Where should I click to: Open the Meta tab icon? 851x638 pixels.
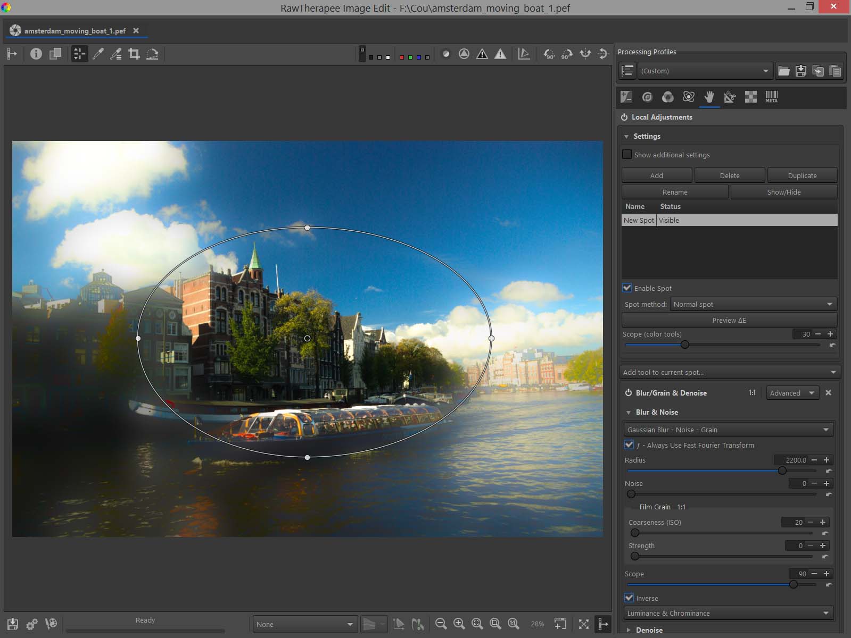pos(771,97)
